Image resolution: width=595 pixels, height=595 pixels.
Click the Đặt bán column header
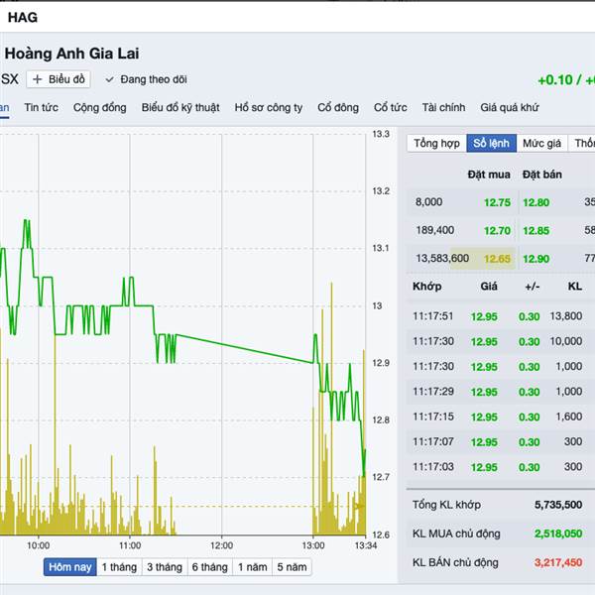542,175
